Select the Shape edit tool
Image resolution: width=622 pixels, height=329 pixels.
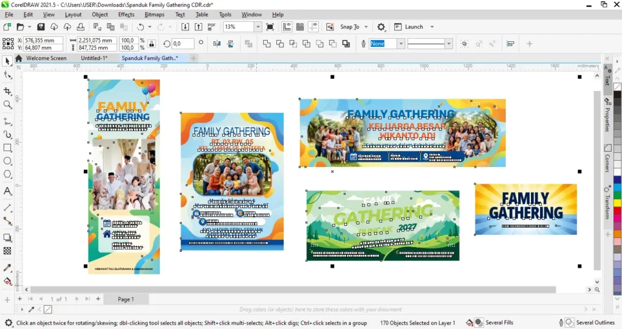pos(7,75)
